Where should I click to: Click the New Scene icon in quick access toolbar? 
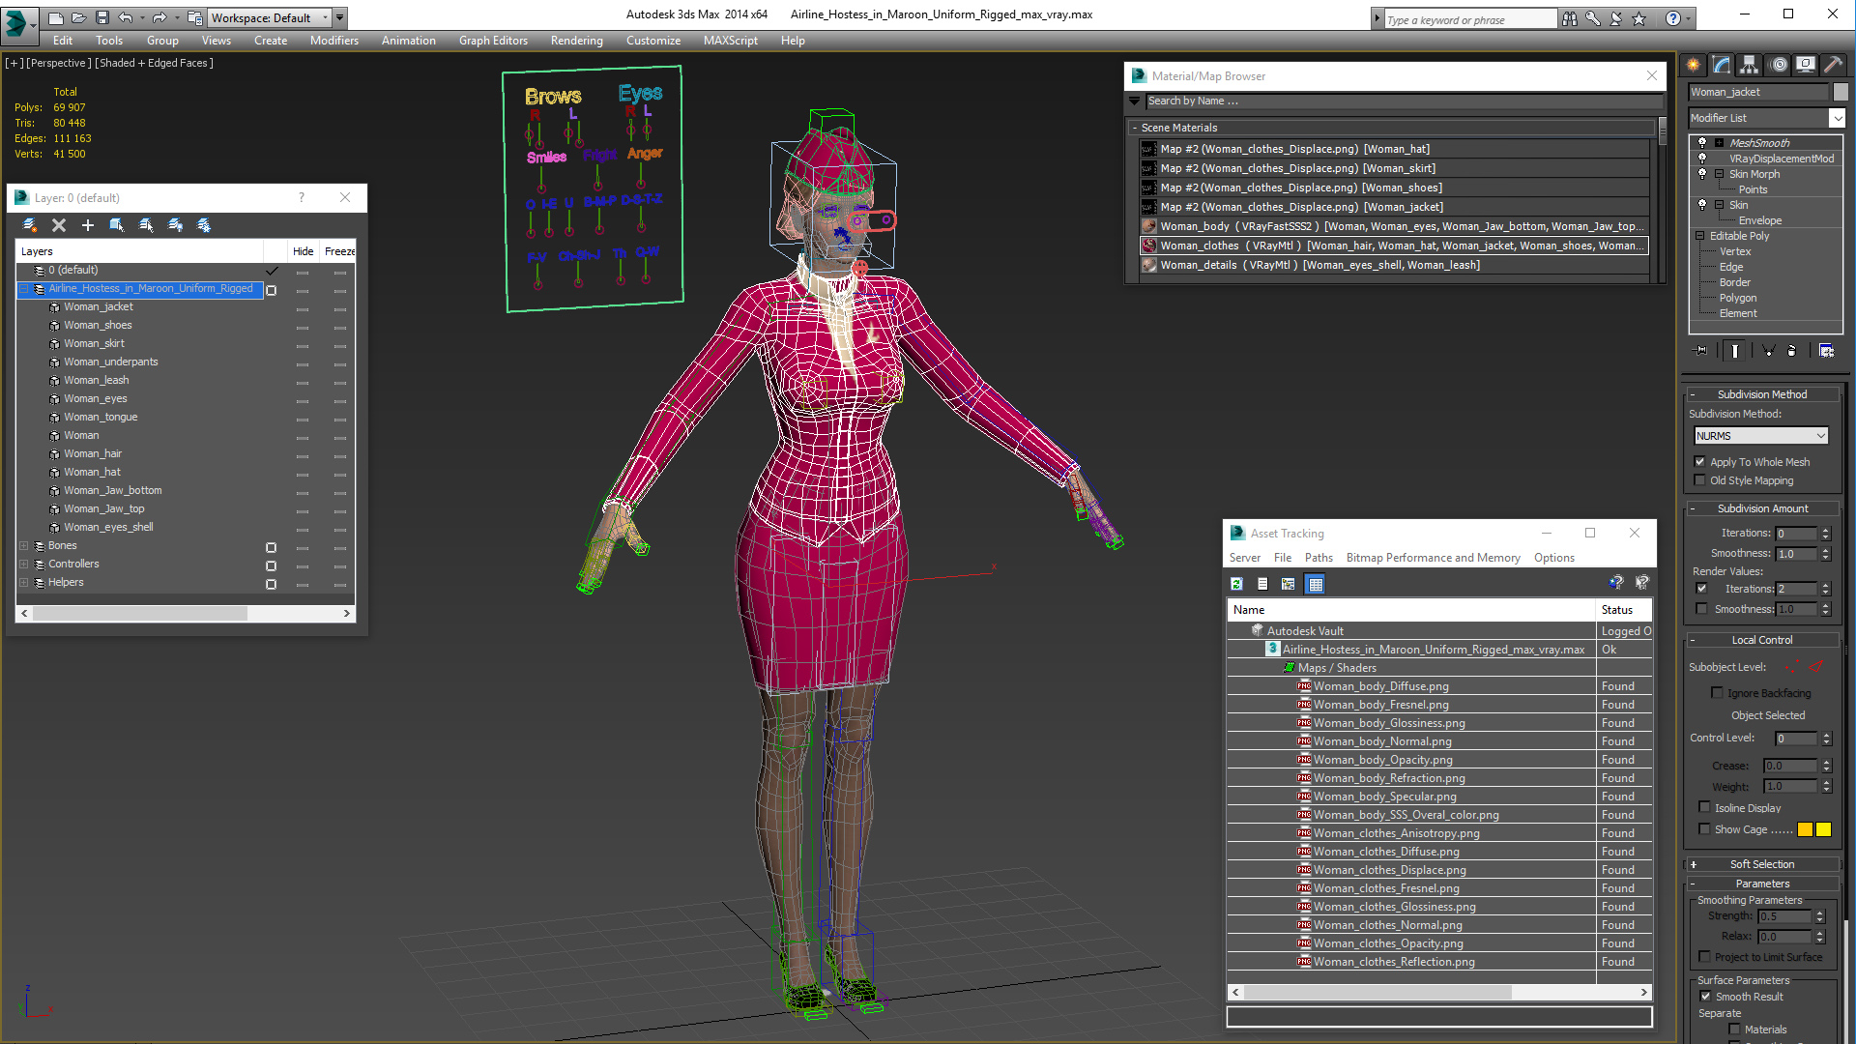point(55,17)
